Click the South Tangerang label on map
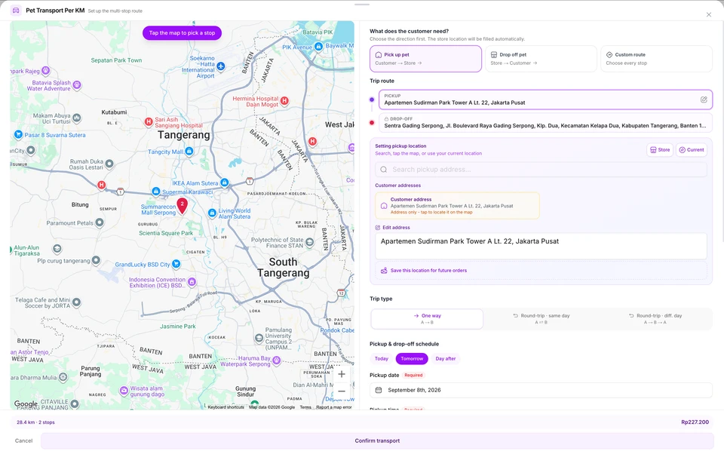Image resolution: width=724 pixels, height=454 pixels. pyautogui.click(x=283, y=268)
